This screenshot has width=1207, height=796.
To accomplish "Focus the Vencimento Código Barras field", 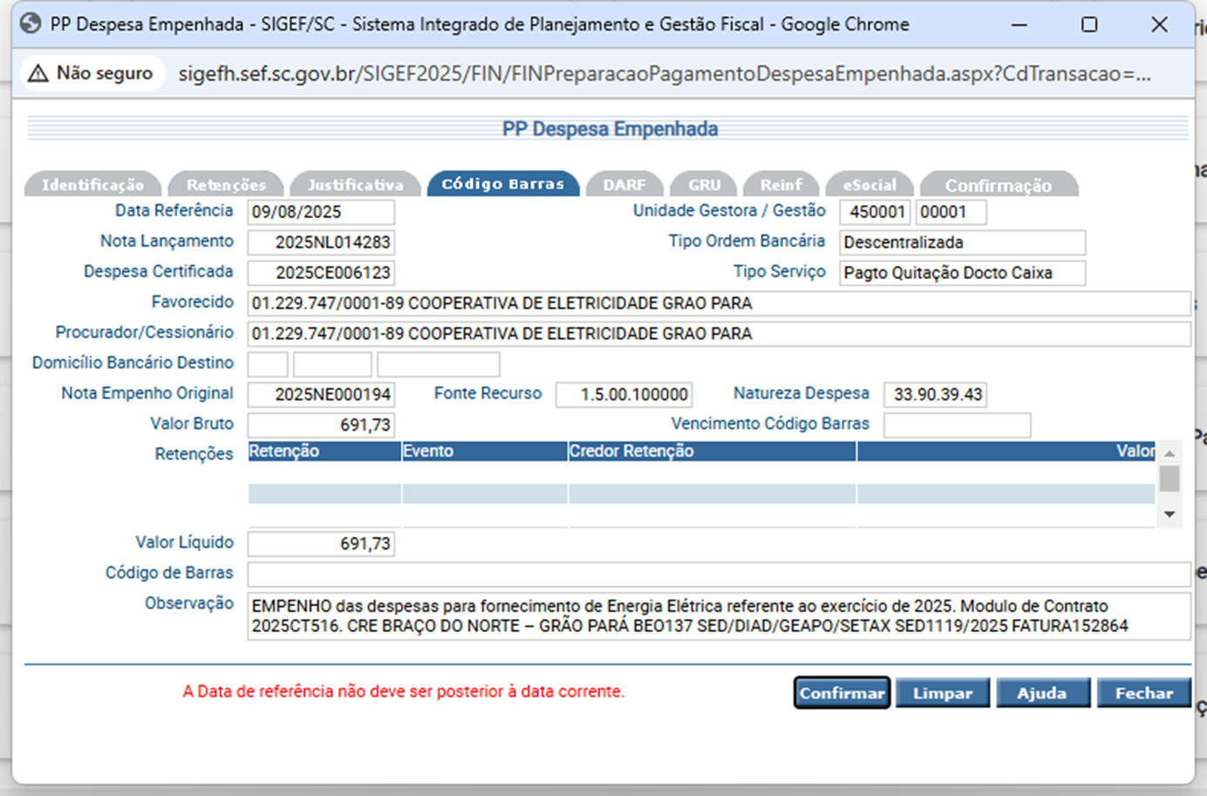I will pyautogui.click(x=957, y=425).
